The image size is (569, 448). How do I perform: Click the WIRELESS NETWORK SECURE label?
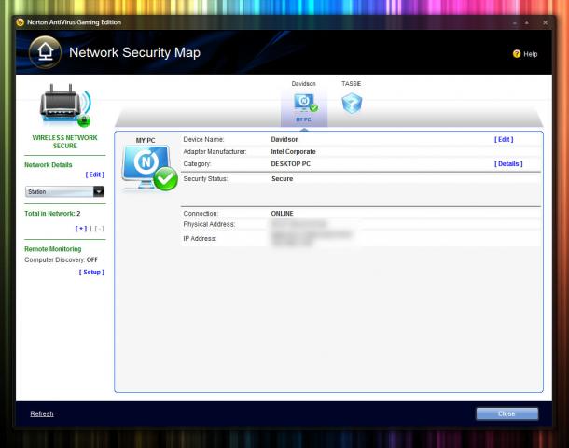pos(65,142)
